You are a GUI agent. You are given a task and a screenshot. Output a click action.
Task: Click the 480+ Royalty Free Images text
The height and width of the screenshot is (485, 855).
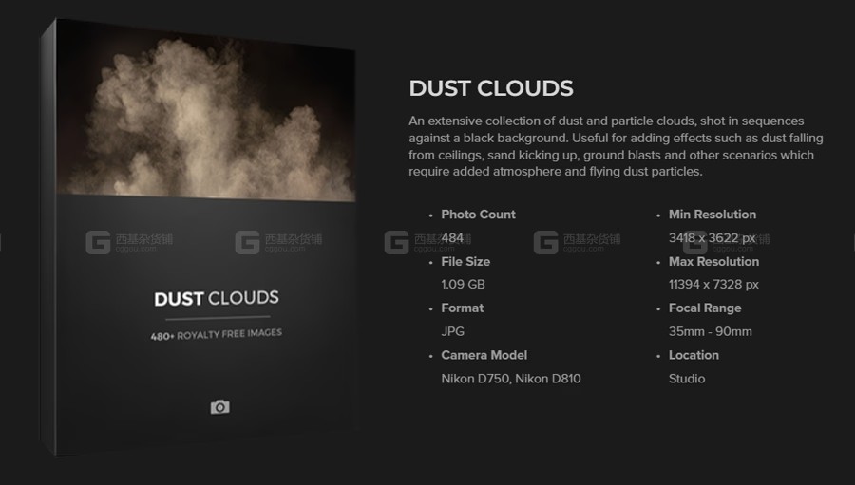[217, 333]
